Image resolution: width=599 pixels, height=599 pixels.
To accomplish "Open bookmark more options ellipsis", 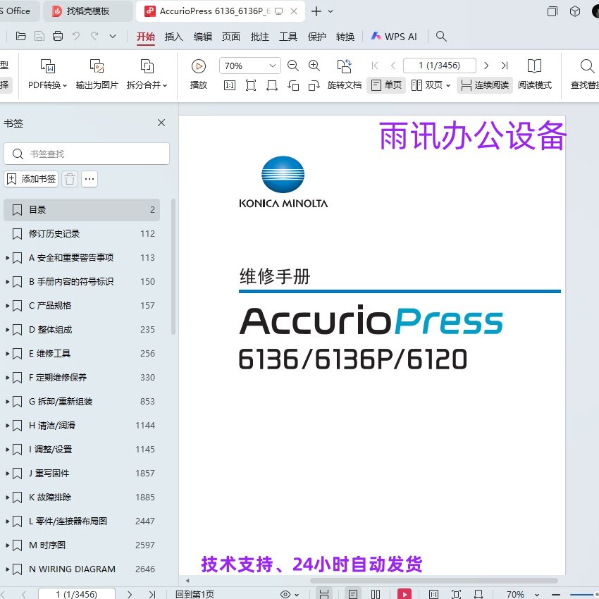I will pyautogui.click(x=89, y=179).
